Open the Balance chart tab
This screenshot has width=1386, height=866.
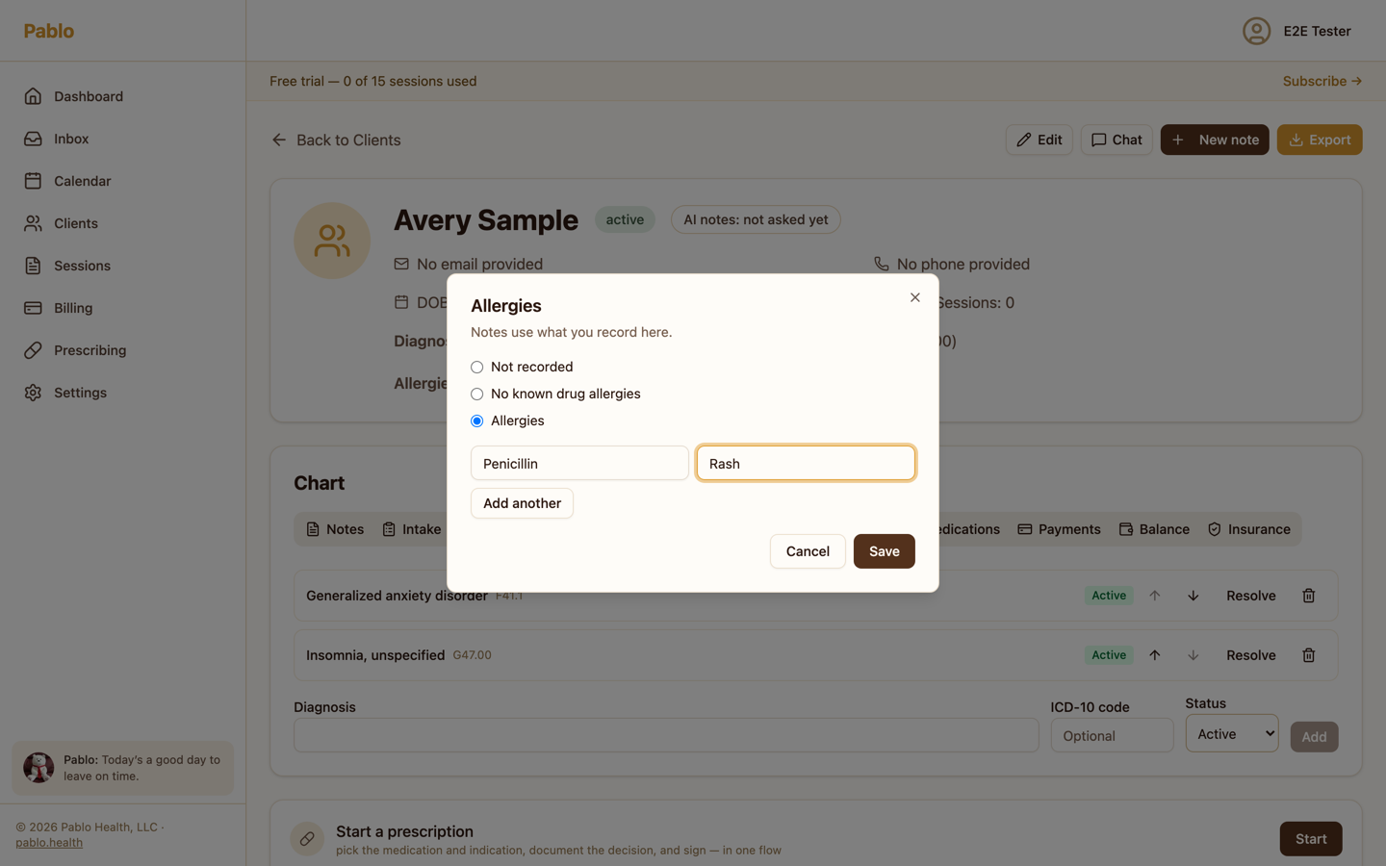pos(1155,529)
